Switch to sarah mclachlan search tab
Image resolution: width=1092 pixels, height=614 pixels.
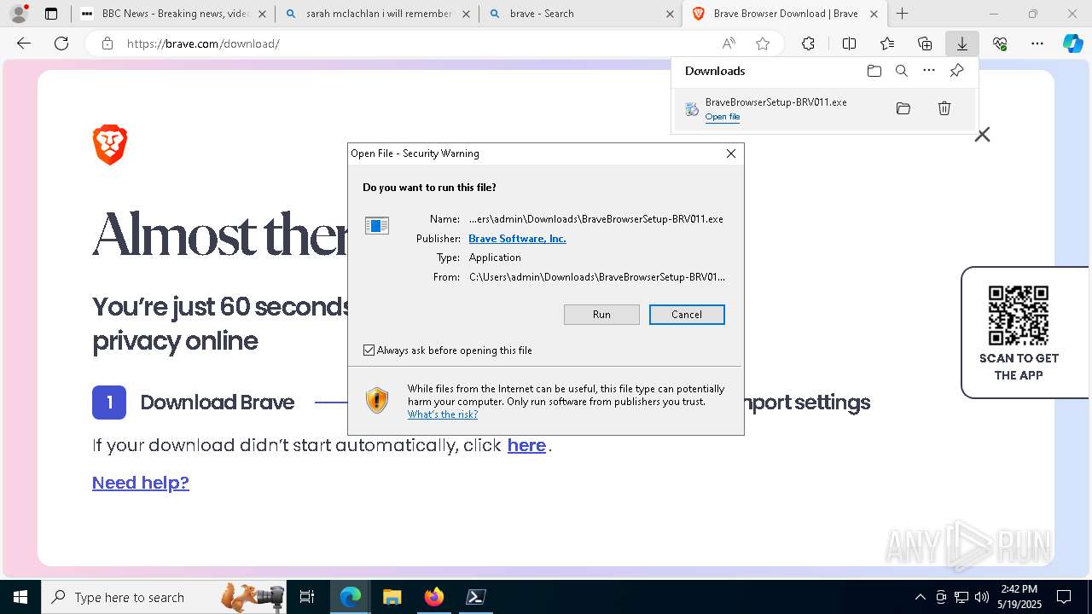377,14
